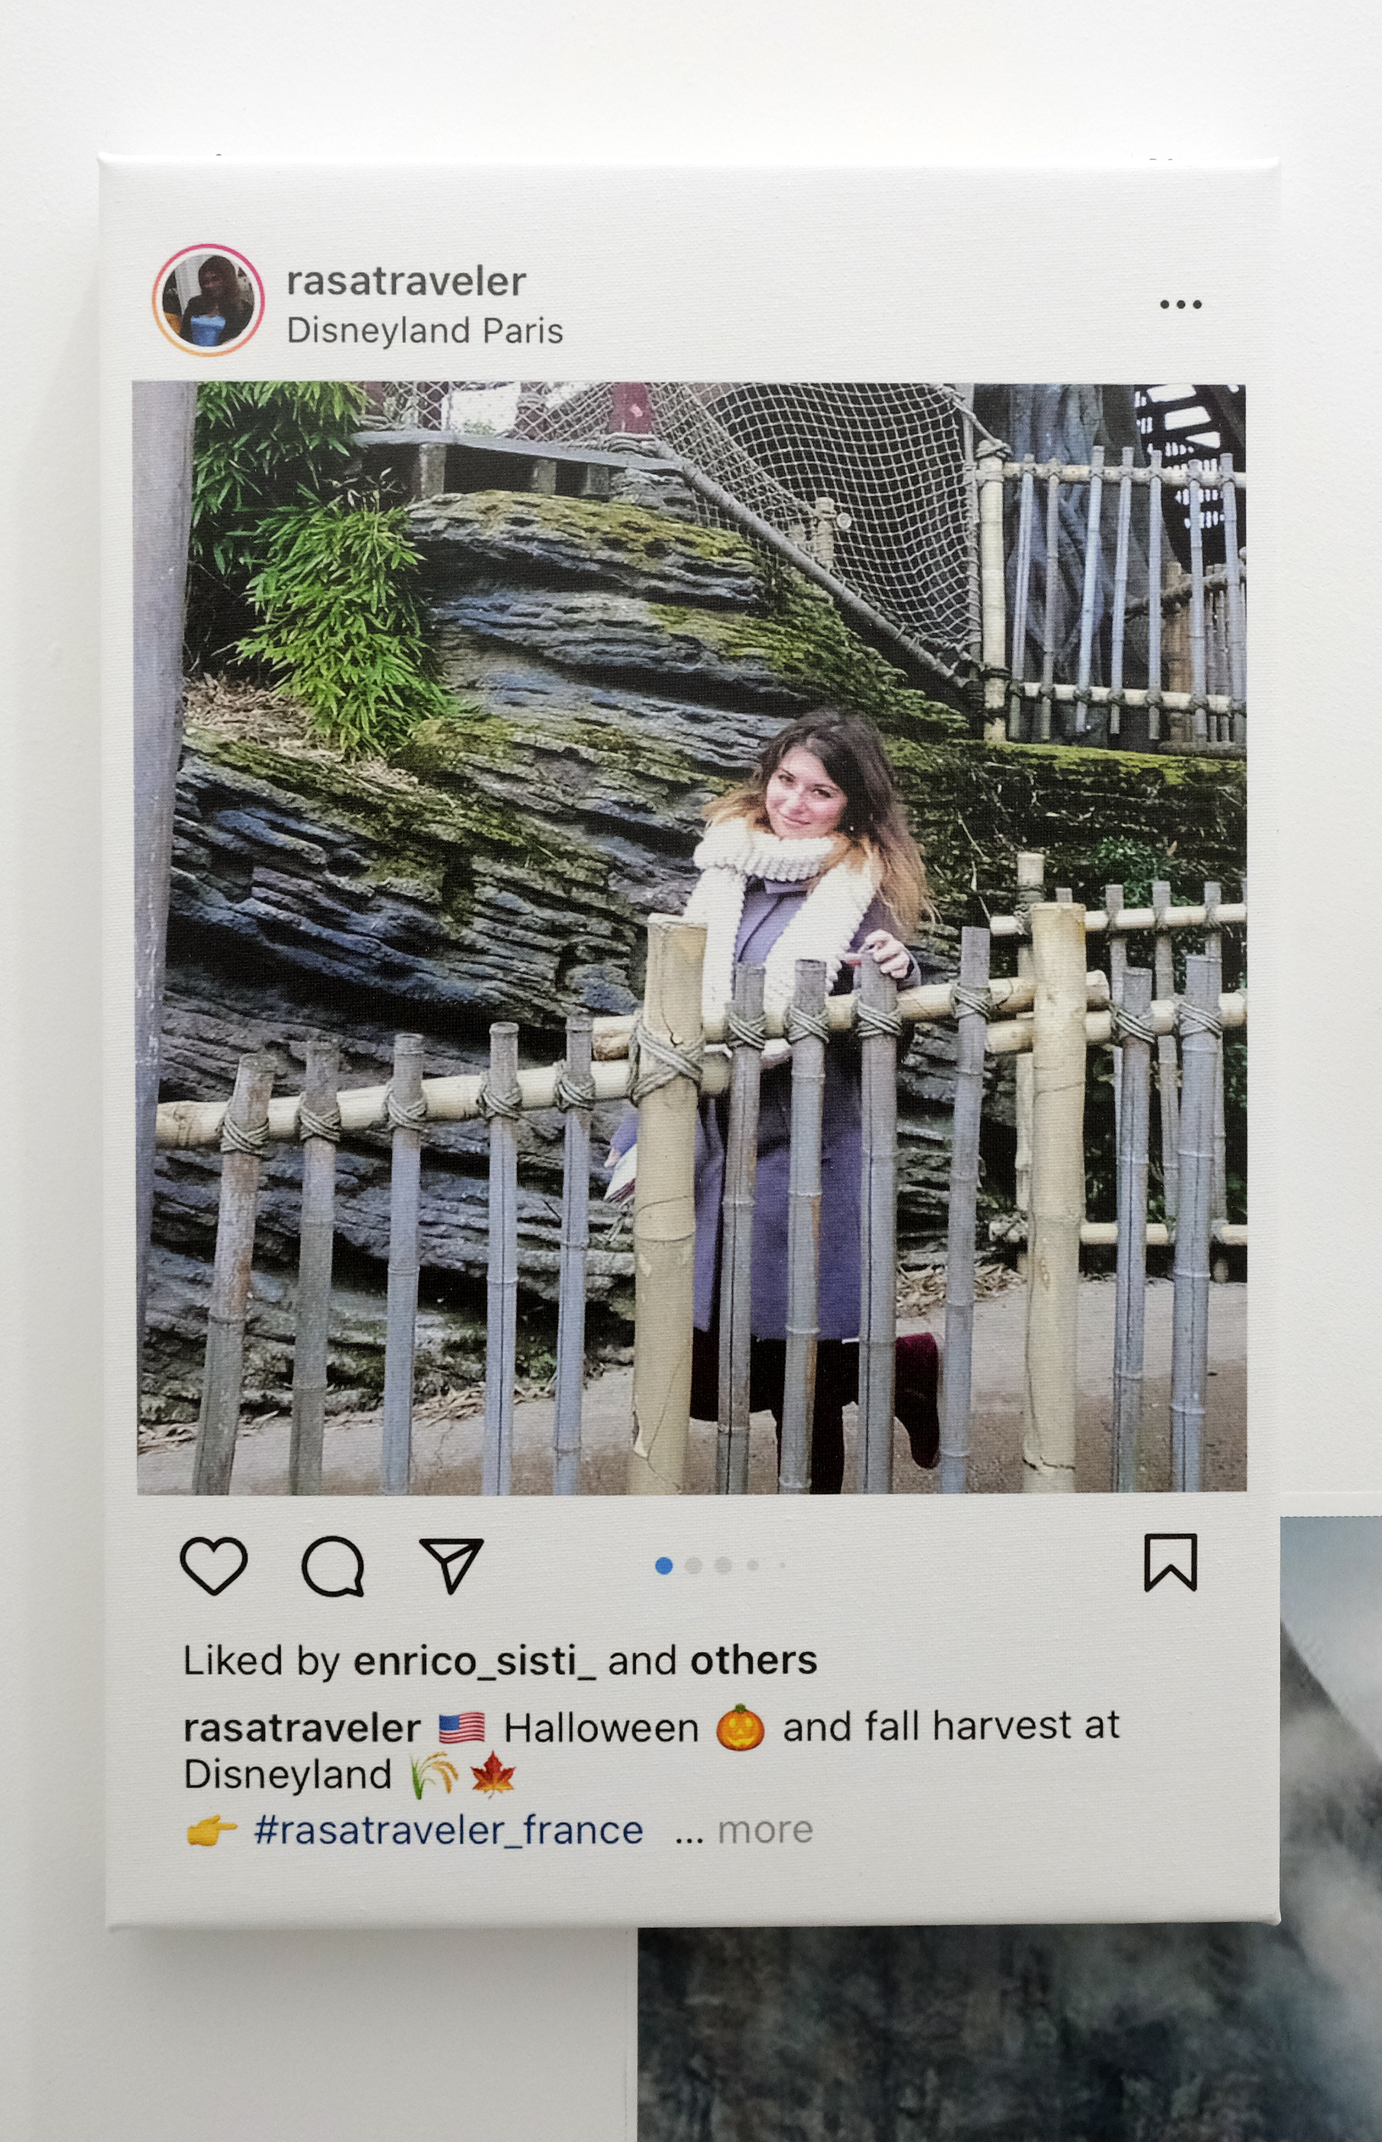Viewport: 1382px width, 2142px height.
Task: Open #rasatraveler_france hashtag
Action: point(449,1831)
